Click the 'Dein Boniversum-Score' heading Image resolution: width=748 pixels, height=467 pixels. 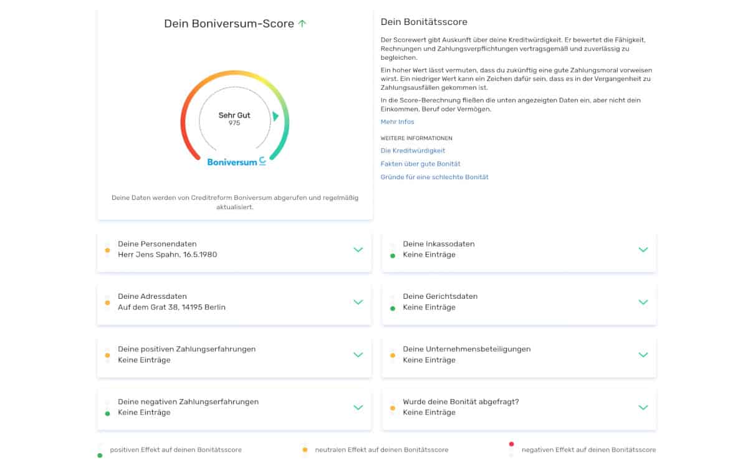(x=229, y=24)
